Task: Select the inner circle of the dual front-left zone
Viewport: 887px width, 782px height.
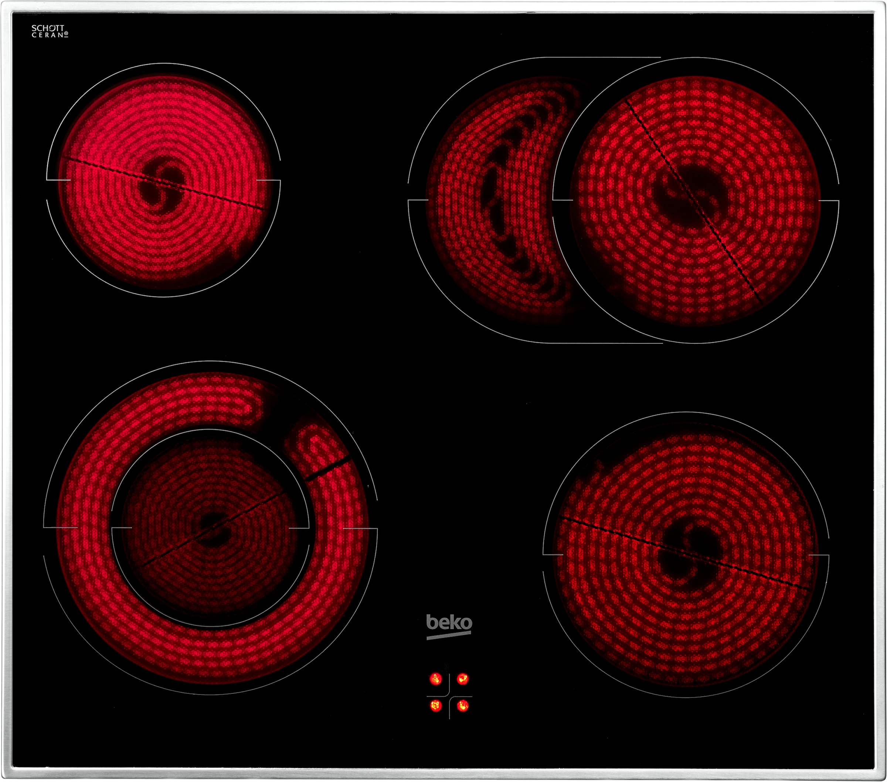Action: pos(210,528)
